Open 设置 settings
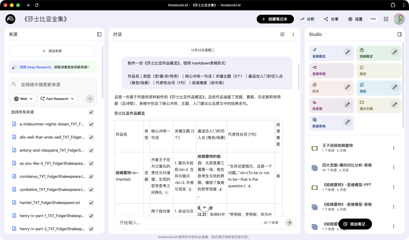 coord(356,19)
